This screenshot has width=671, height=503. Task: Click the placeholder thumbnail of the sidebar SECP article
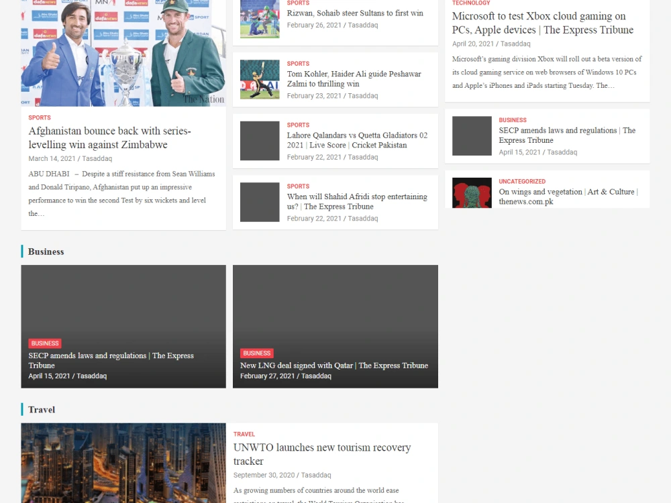tap(472, 135)
